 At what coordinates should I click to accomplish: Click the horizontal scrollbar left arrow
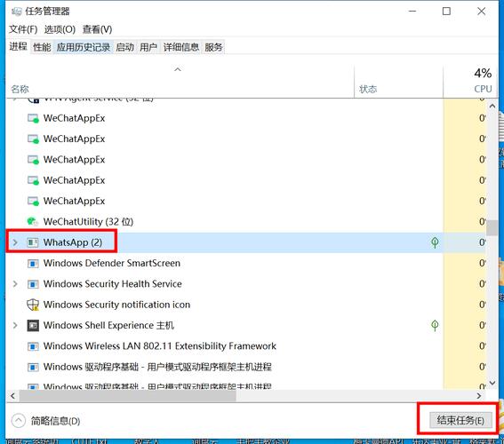pos(12,396)
